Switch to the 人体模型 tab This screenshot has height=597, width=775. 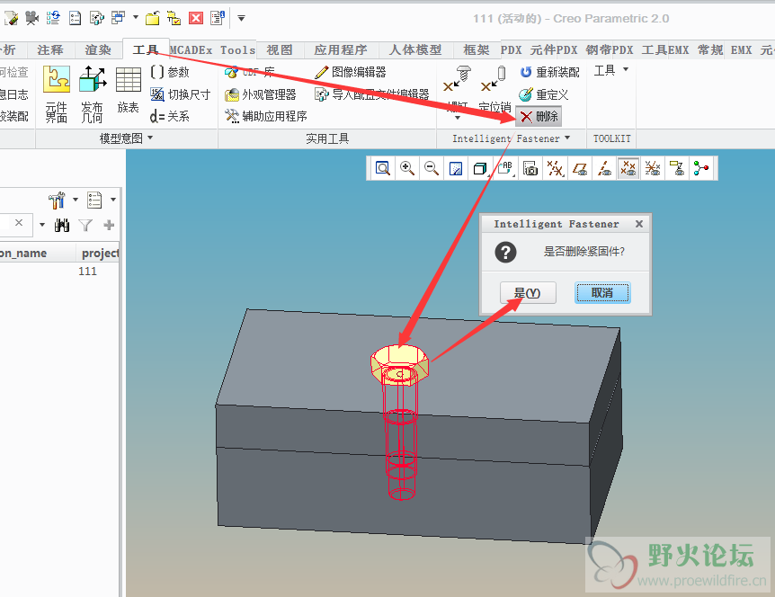pos(415,50)
